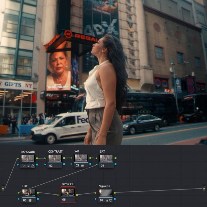Click the node graph final output connector
The image size is (207, 207).
point(204,188)
